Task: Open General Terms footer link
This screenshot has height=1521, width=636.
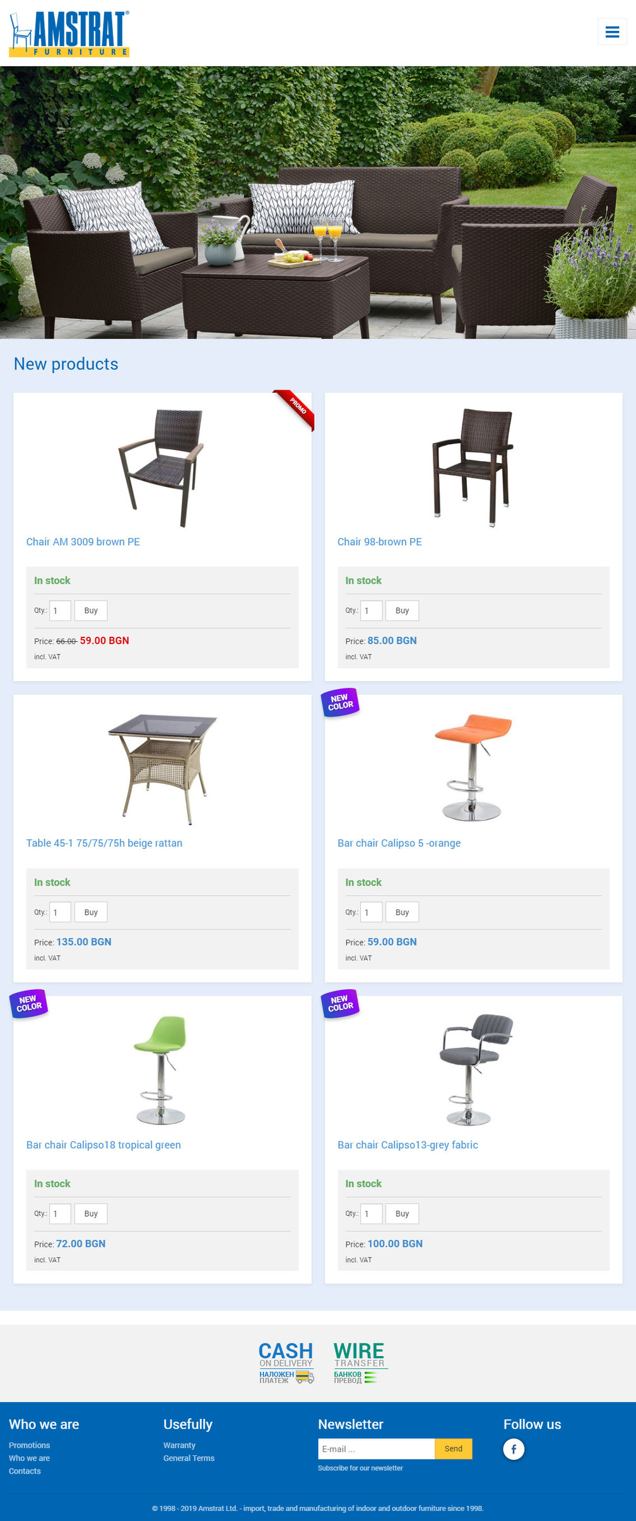Action: pos(189,1458)
